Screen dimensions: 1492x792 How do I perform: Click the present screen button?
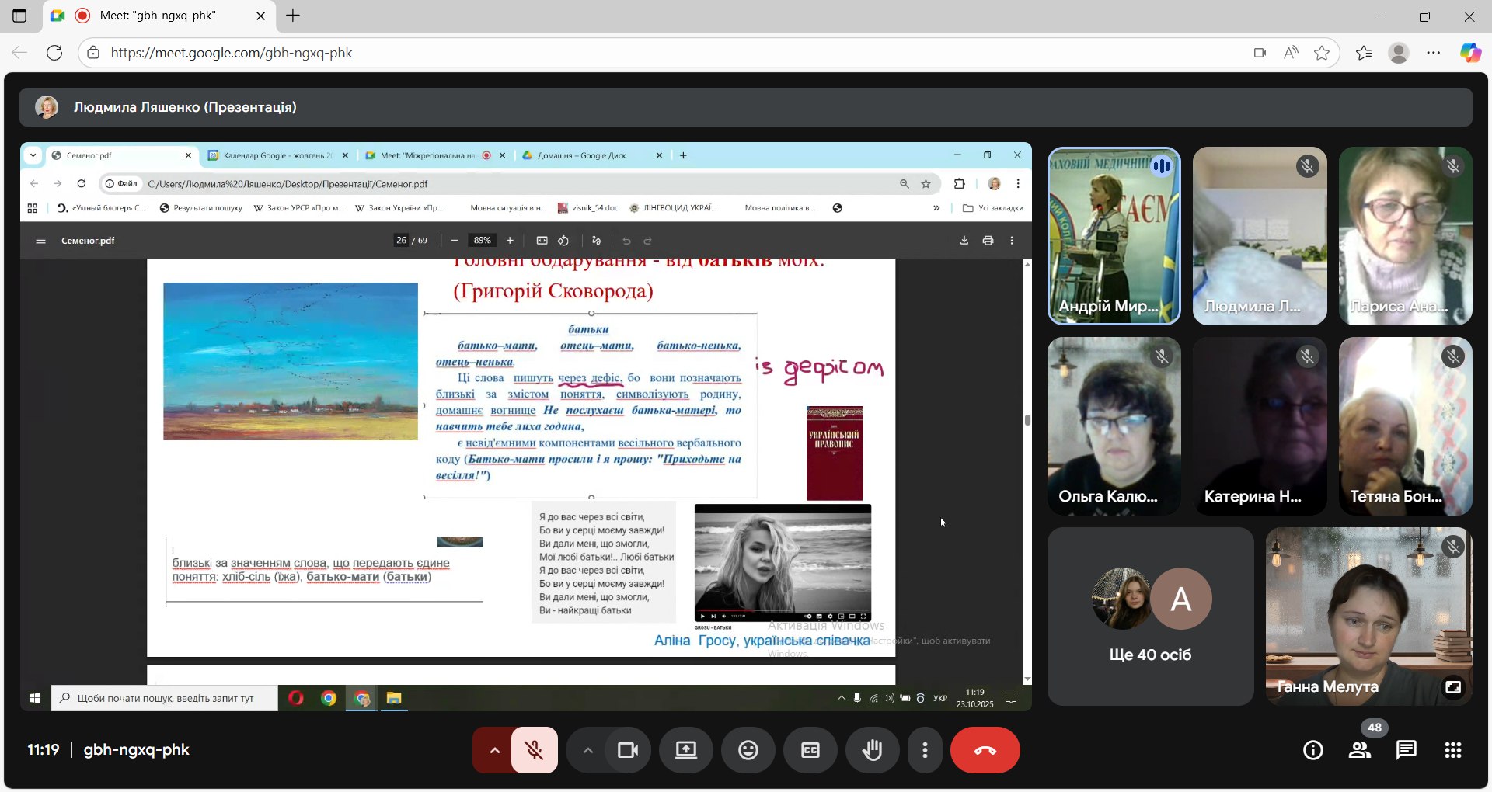click(x=686, y=750)
